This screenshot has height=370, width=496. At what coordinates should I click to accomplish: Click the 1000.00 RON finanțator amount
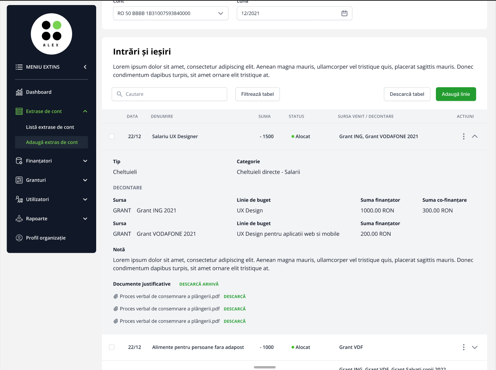coord(377,211)
